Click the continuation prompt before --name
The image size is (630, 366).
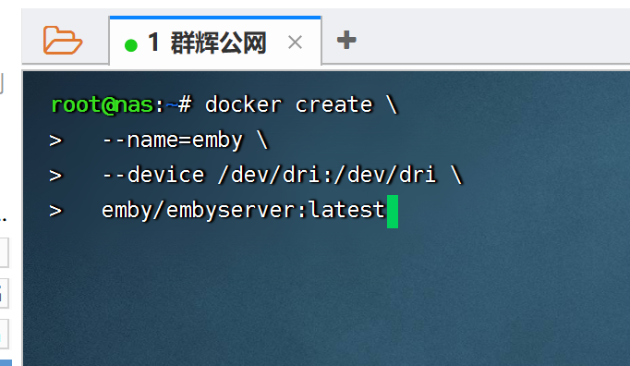pyautogui.click(x=55, y=140)
